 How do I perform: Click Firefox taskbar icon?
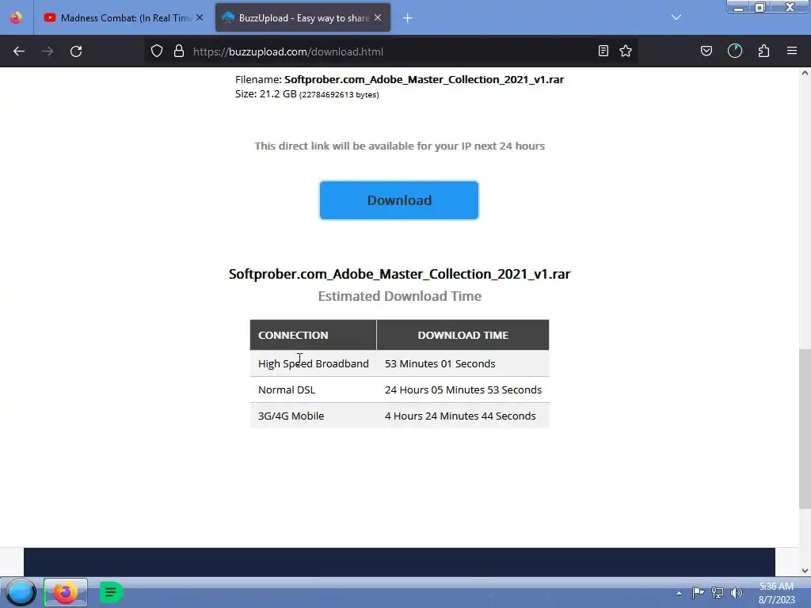coord(65,592)
